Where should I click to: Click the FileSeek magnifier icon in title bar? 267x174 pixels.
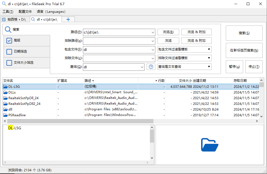coord(4,4)
